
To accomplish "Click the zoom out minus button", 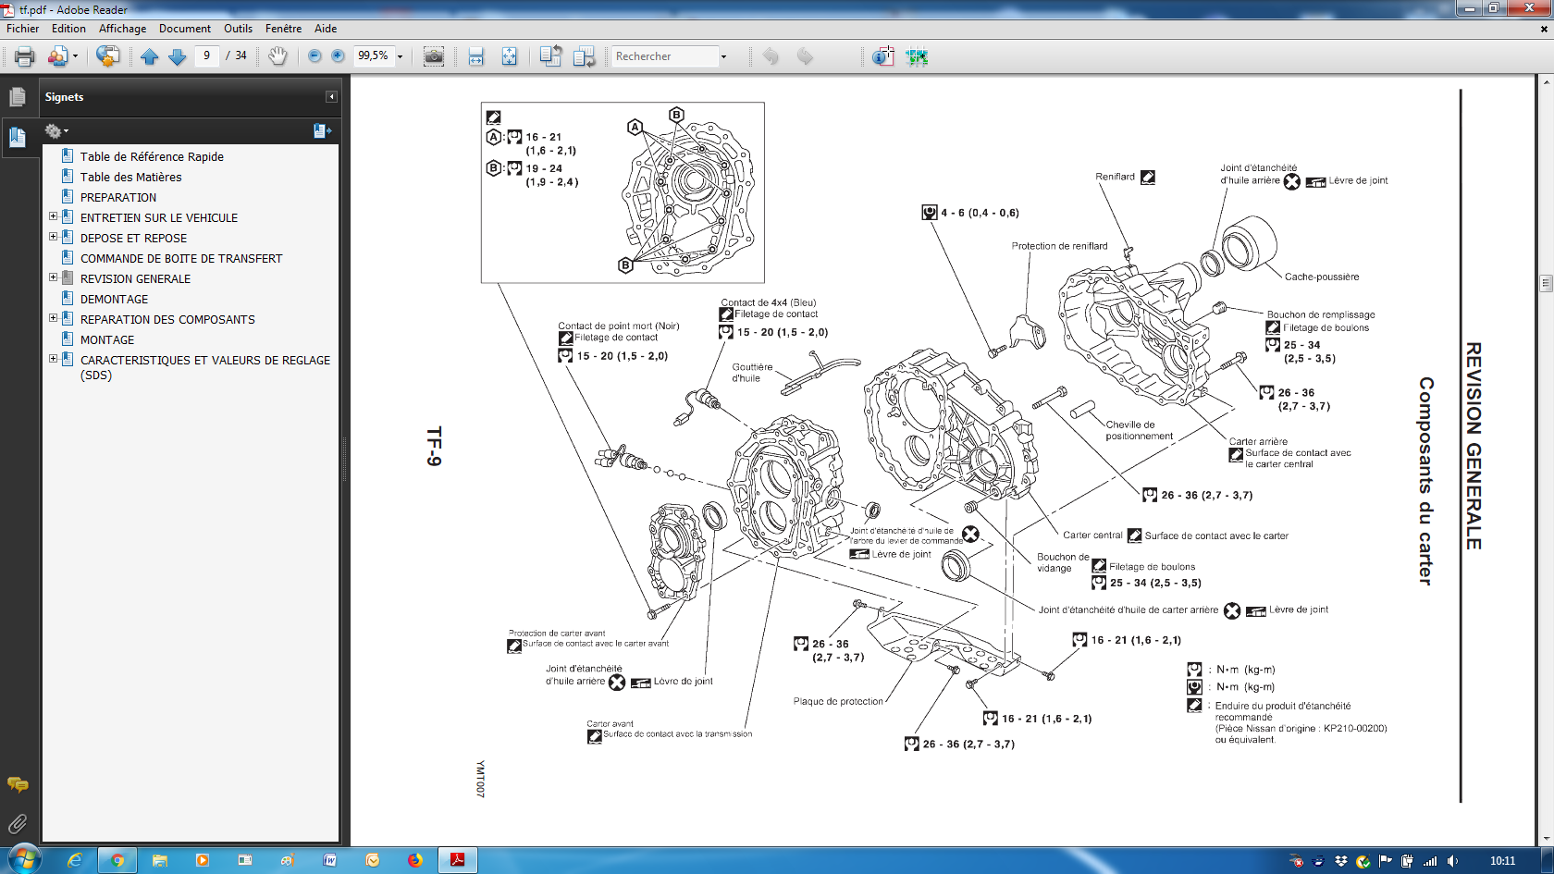I will 314,56.
